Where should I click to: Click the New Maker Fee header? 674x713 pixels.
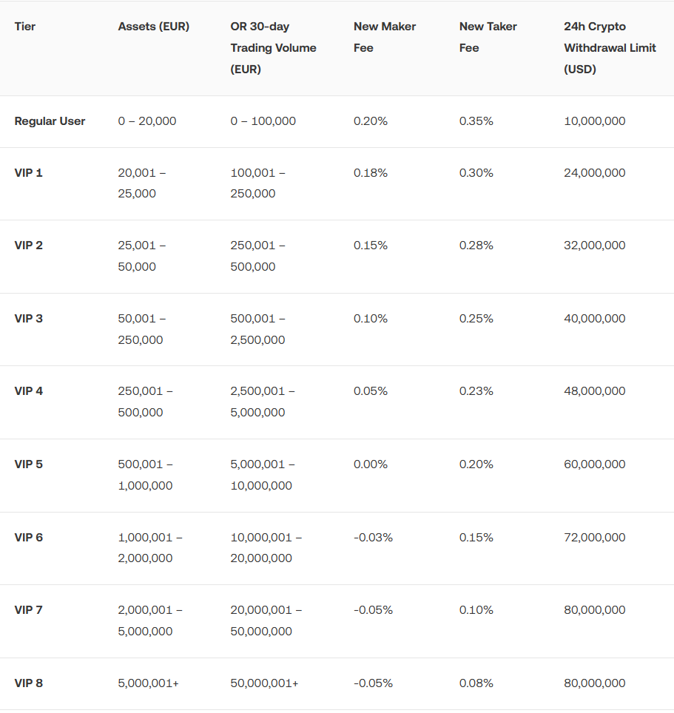385,37
